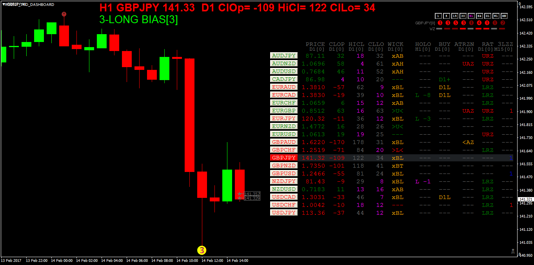Choose the GBPNZD symbol button

point(284,166)
